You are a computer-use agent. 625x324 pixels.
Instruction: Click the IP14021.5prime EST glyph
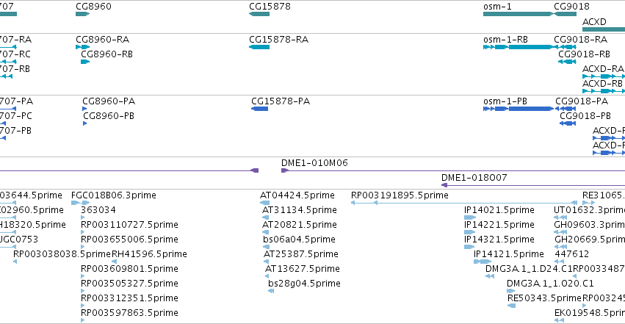point(470,217)
